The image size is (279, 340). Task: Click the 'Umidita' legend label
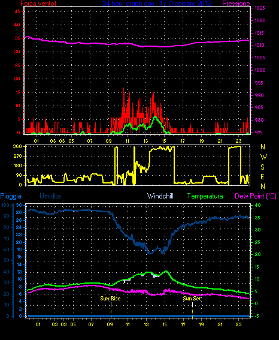[50, 196]
